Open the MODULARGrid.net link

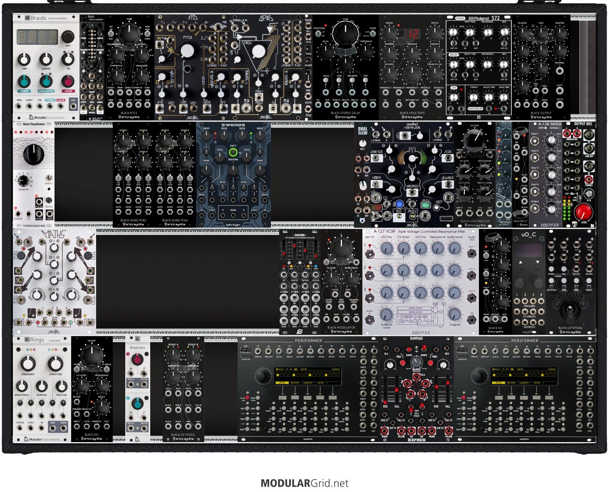coord(305,483)
